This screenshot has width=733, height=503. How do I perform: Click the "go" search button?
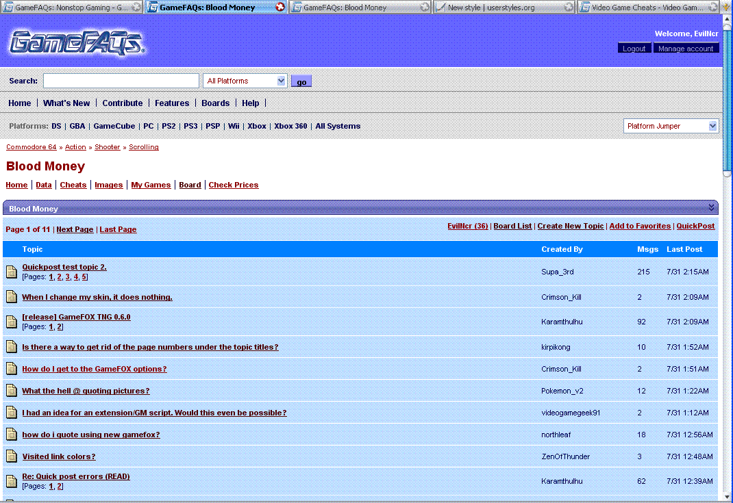point(301,81)
